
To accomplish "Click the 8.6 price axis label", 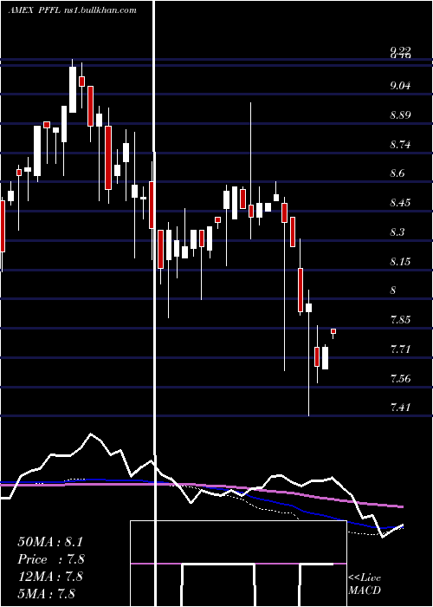I will point(397,173).
